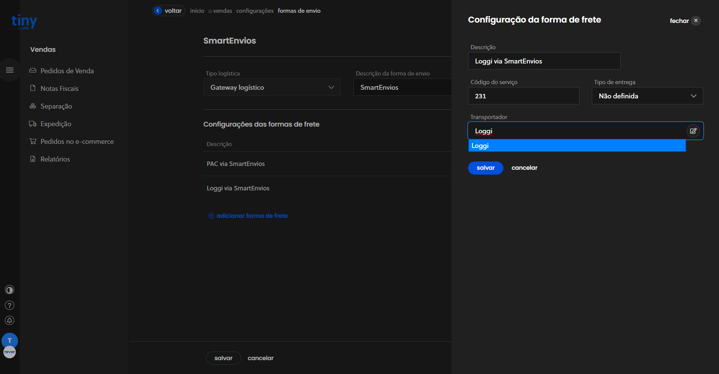Open the notifications bell icon
Viewport: 719px width, 374px height.
[x=10, y=320]
